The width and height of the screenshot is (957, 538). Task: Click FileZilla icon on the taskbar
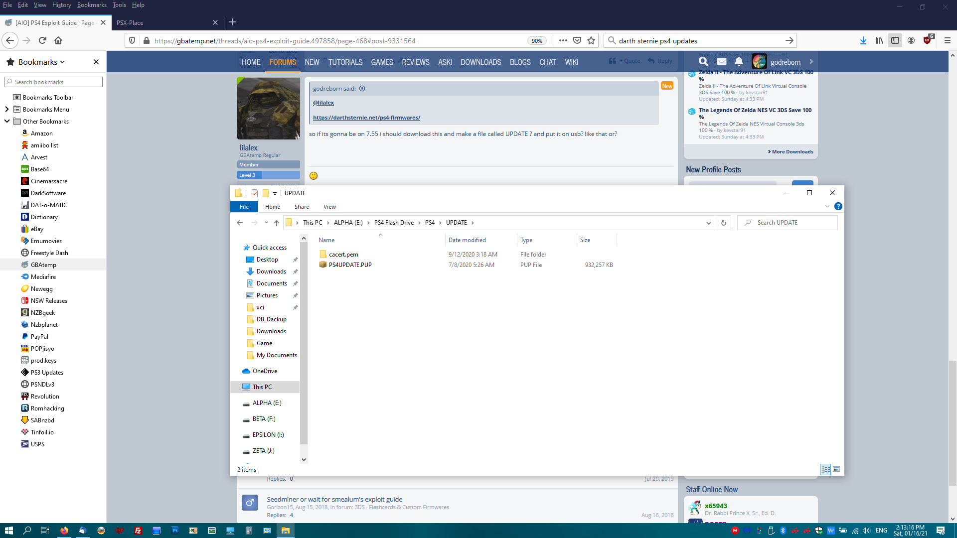coord(138,531)
